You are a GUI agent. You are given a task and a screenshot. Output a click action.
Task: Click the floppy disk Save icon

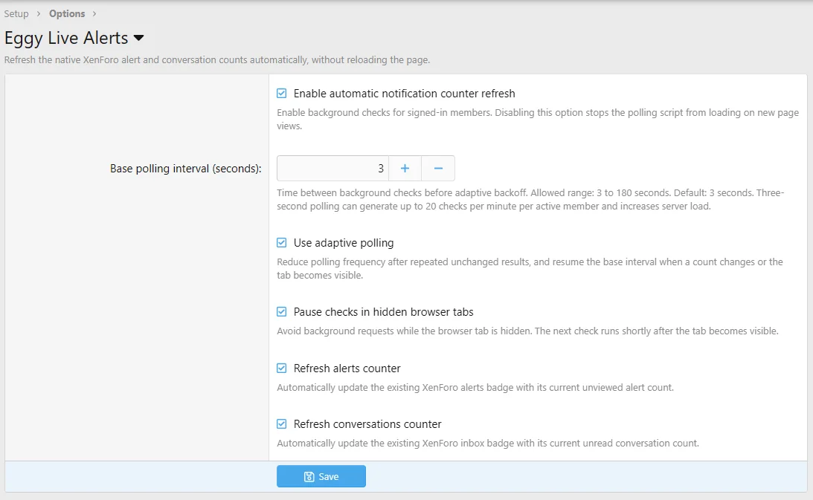309,477
